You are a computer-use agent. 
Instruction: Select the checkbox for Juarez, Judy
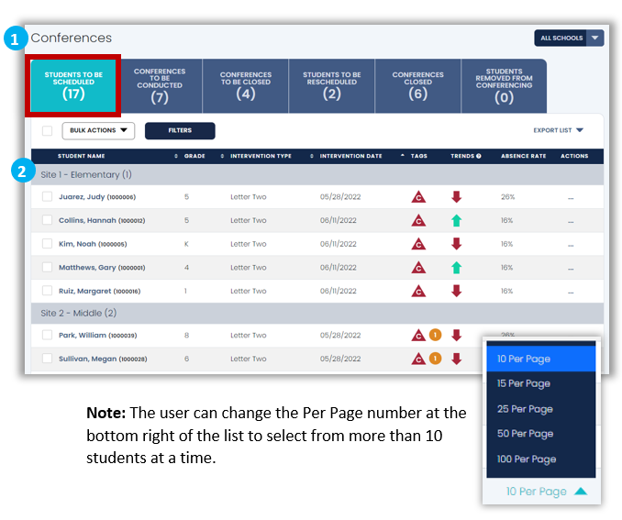[x=47, y=197]
